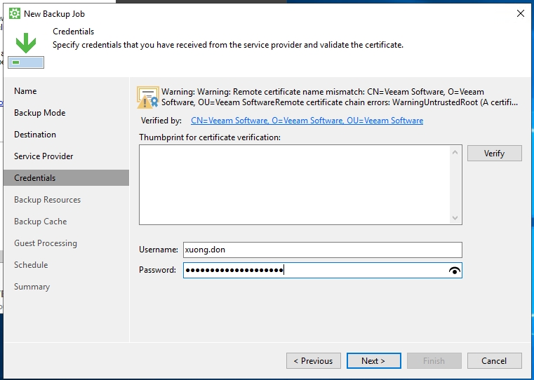The width and height of the screenshot is (534, 380).
Task: Select the Credentials step in sidebar
Action: [x=35, y=178]
